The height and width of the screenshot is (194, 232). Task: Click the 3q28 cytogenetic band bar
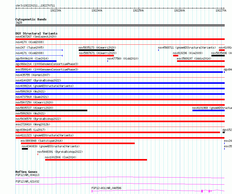pyautogui.click(x=120, y=25)
